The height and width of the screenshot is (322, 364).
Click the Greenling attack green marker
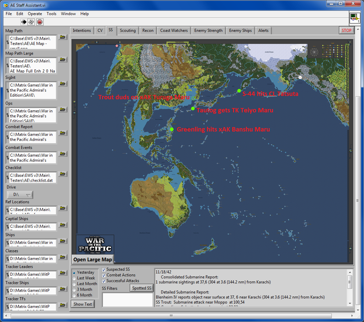[172, 129]
